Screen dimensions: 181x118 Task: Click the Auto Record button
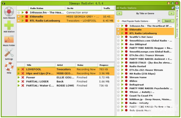pos(9,13)
